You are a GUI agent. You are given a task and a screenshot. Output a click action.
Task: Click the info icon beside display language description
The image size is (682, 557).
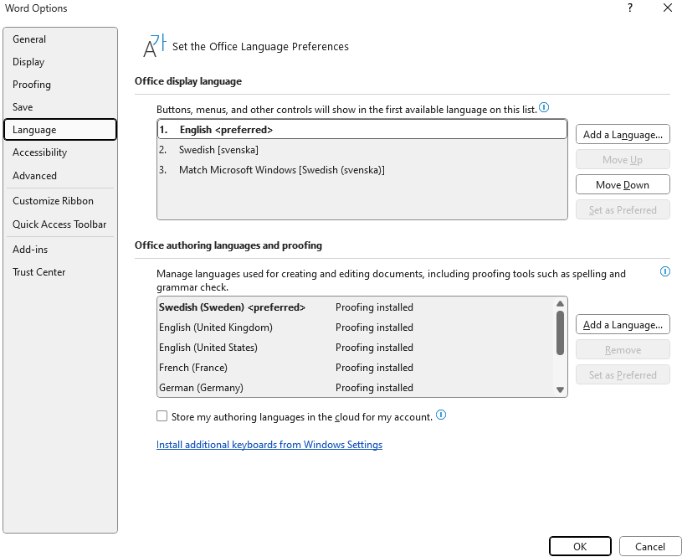[x=544, y=107]
